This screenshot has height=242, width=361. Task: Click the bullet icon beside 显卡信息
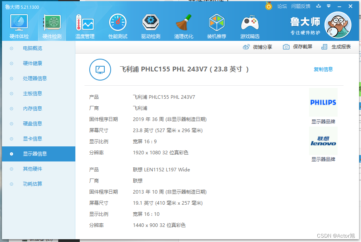(x=12, y=139)
